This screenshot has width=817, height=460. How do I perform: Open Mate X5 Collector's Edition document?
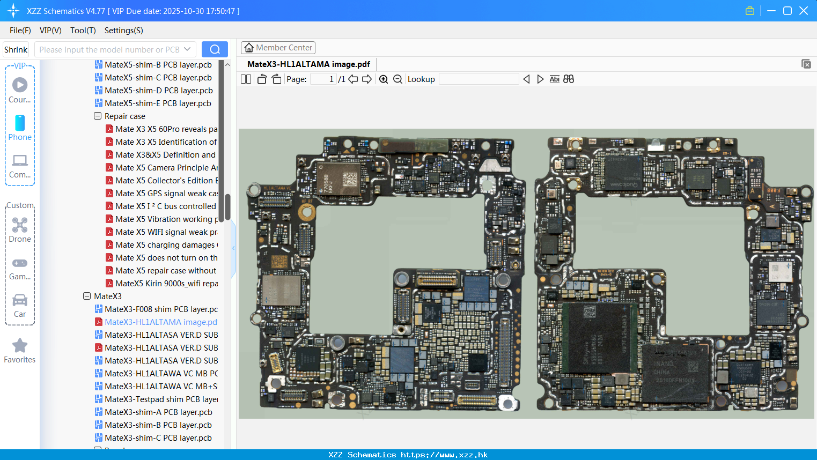point(161,180)
